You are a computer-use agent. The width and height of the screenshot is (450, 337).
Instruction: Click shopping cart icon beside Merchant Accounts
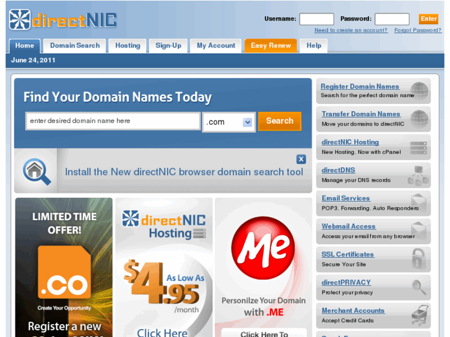pos(420,315)
